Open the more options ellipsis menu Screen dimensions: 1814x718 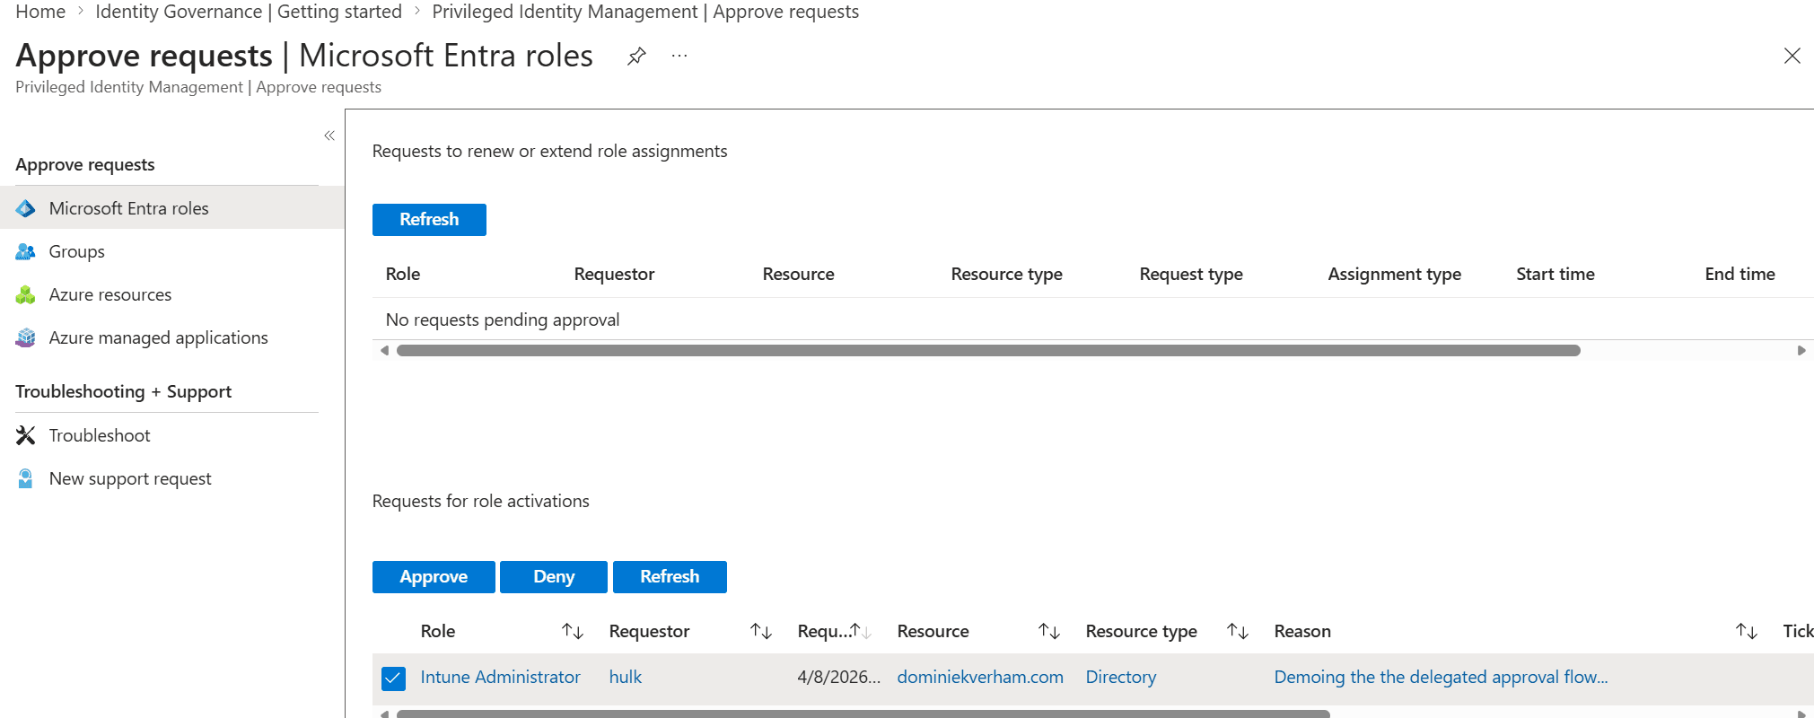tap(679, 57)
